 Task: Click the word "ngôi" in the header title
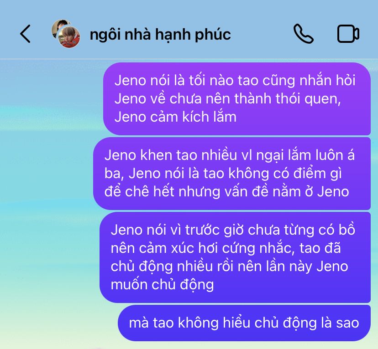(x=105, y=35)
